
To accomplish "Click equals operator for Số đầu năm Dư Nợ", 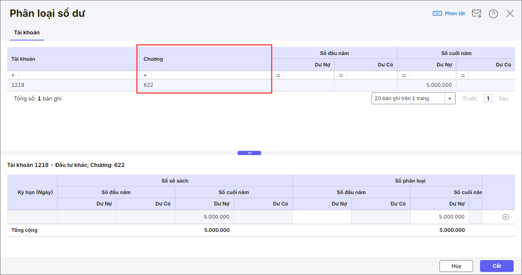I will (x=278, y=76).
